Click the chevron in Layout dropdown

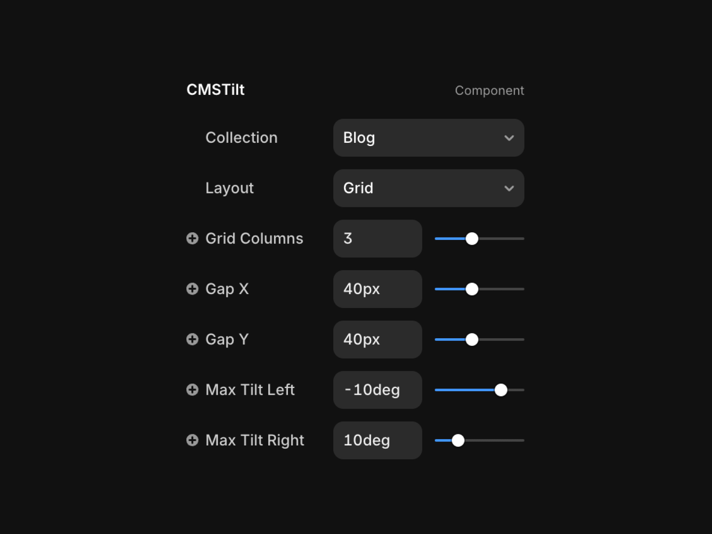tap(509, 188)
